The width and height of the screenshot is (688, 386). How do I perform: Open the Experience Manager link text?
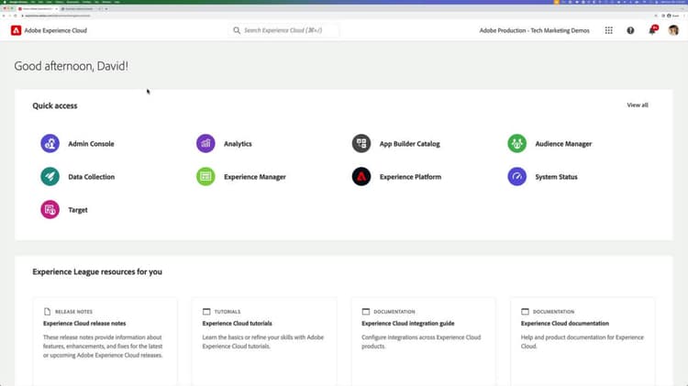click(x=255, y=176)
